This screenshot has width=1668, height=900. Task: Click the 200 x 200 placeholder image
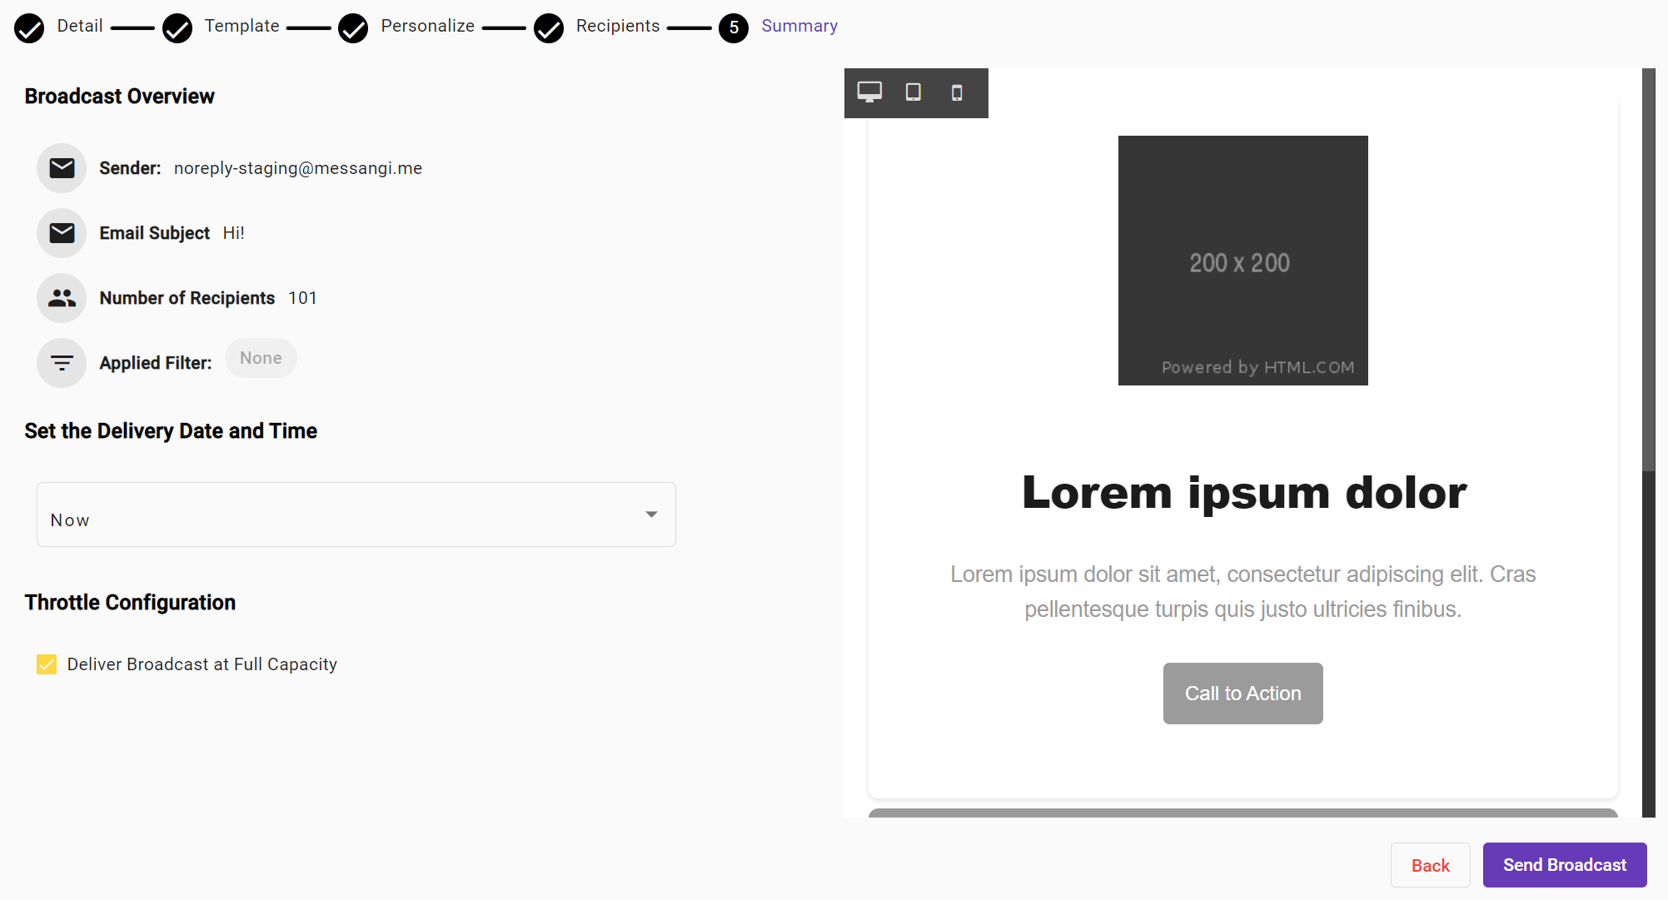[1243, 261]
